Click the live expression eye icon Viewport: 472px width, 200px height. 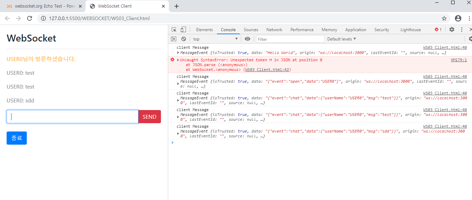pyautogui.click(x=247, y=39)
